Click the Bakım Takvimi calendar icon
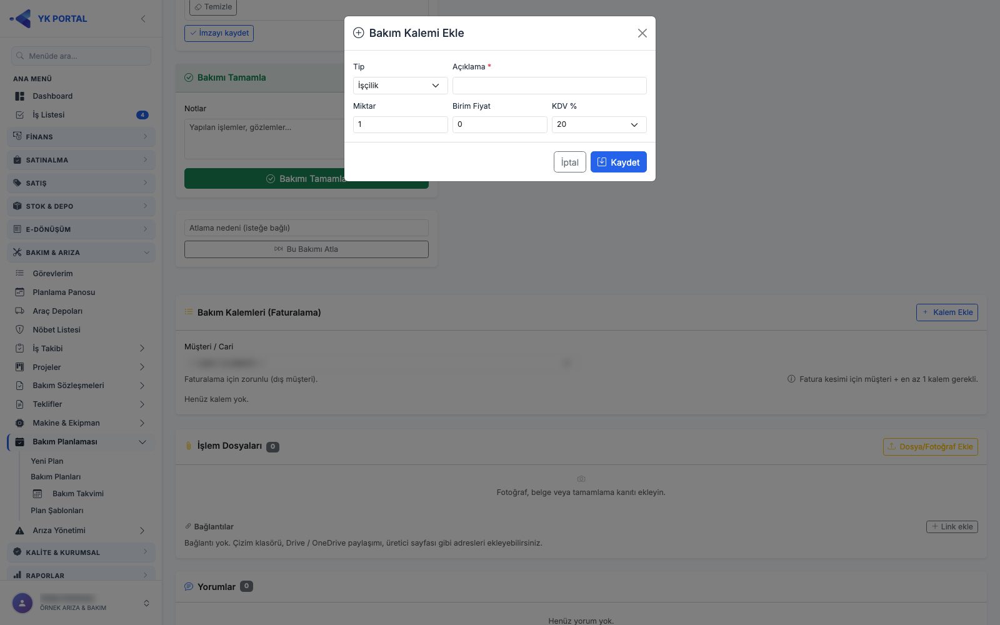 [37, 494]
